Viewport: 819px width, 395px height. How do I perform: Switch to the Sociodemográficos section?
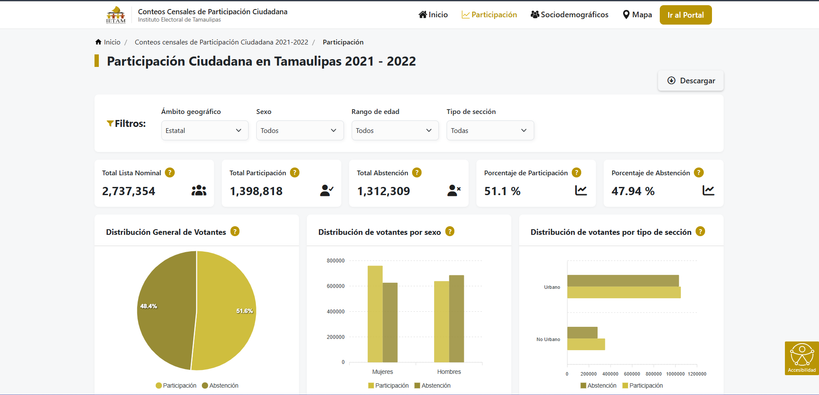pyautogui.click(x=569, y=14)
